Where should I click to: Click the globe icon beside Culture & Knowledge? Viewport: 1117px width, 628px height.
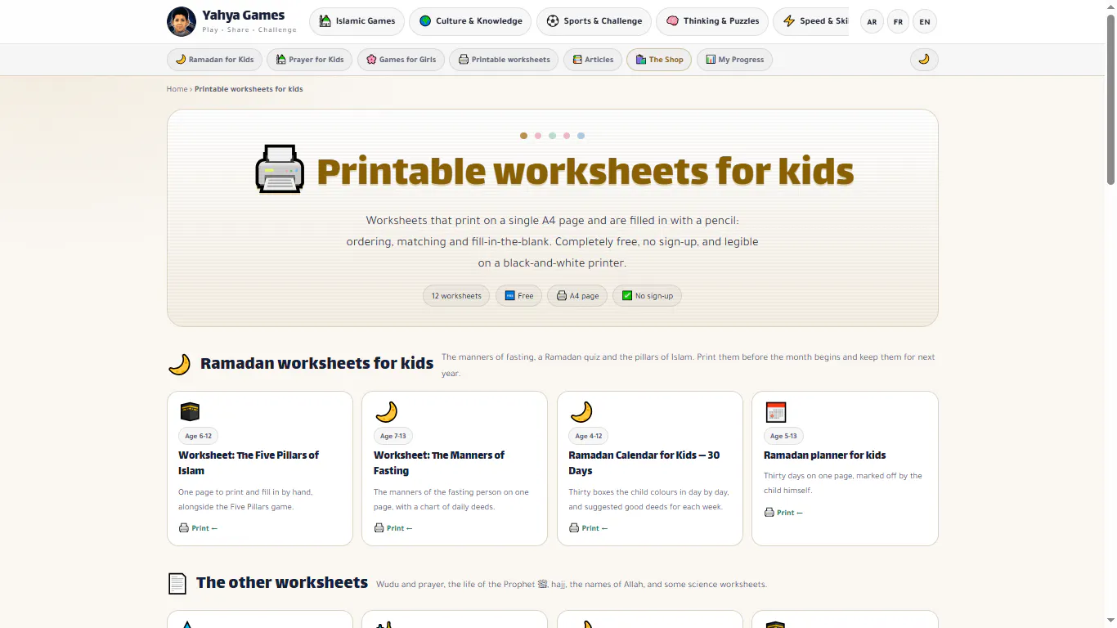click(425, 21)
